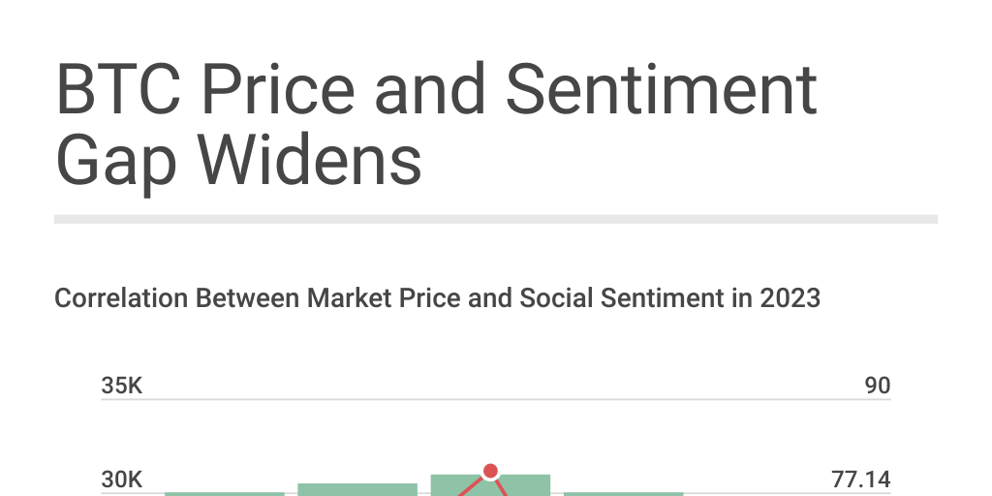Click the 77.14 right axis label

860,480
